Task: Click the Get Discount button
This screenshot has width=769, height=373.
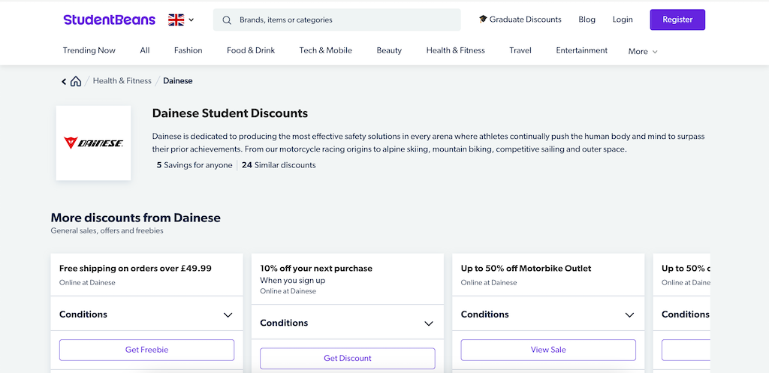Action: pyautogui.click(x=347, y=358)
